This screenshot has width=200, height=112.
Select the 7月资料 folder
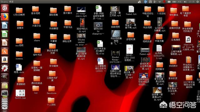(161, 10)
